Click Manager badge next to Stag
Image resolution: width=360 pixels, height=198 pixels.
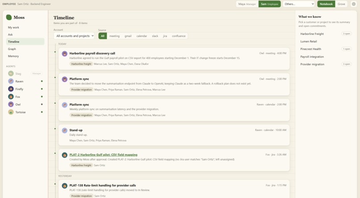pos(37,73)
